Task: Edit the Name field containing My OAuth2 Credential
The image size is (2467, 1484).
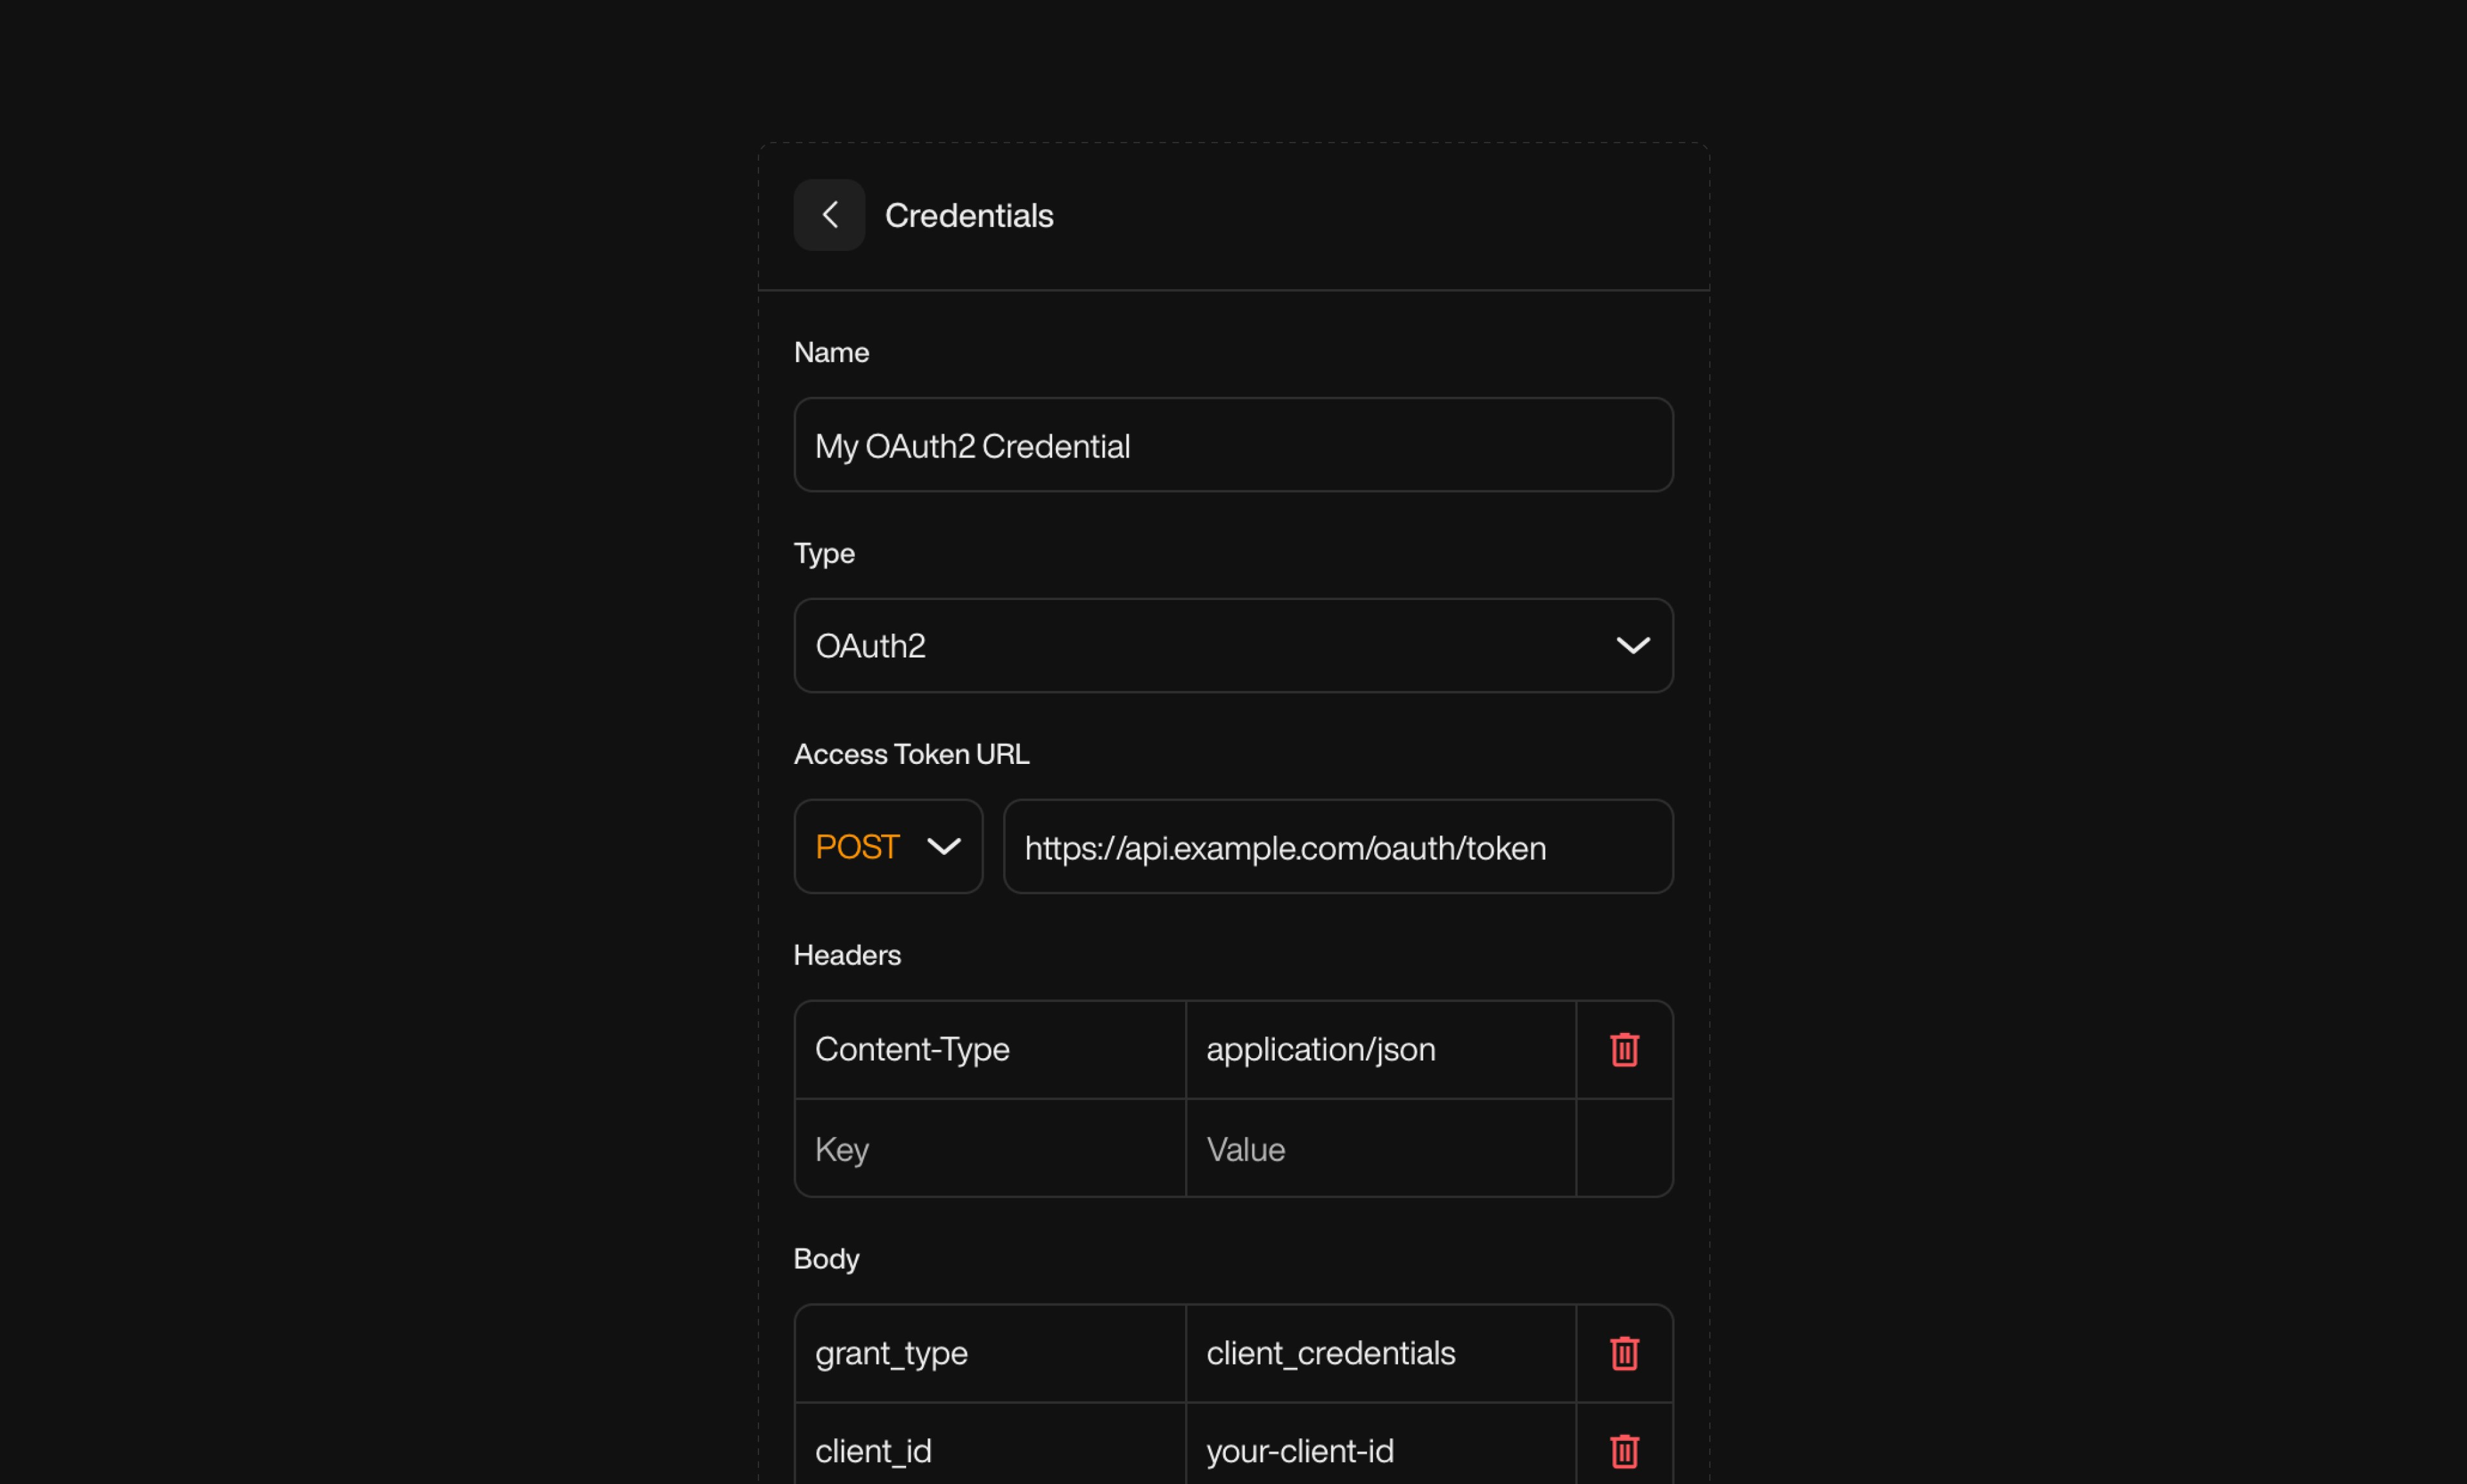Action: point(1232,445)
